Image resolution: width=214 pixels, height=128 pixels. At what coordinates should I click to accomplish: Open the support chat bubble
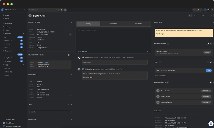[211, 123]
